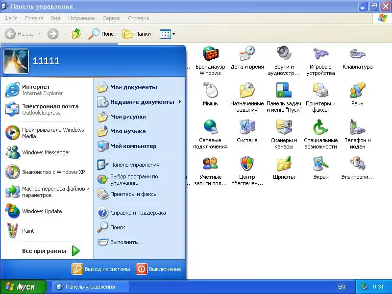Expand Недавние документы submenu
The width and height of the screenshot is (392, 294).
click(140, 102)
